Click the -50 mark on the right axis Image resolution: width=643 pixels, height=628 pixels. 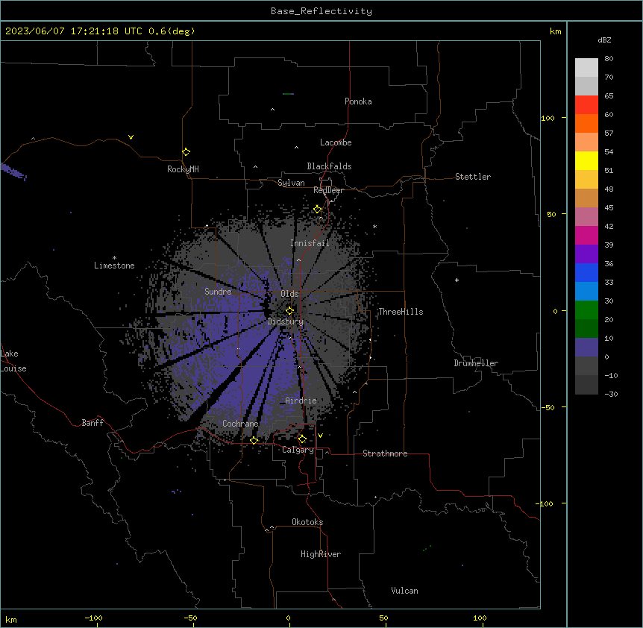[548, 407]
